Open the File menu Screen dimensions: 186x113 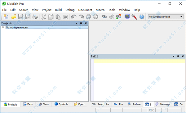point(4,10)
